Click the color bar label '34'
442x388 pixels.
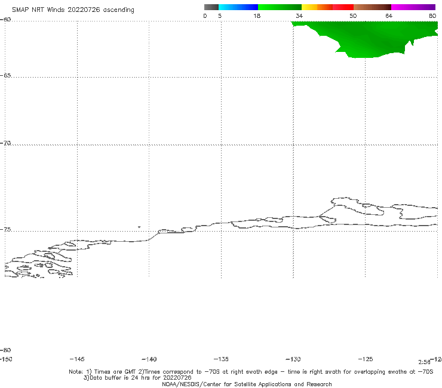point(299,16)
